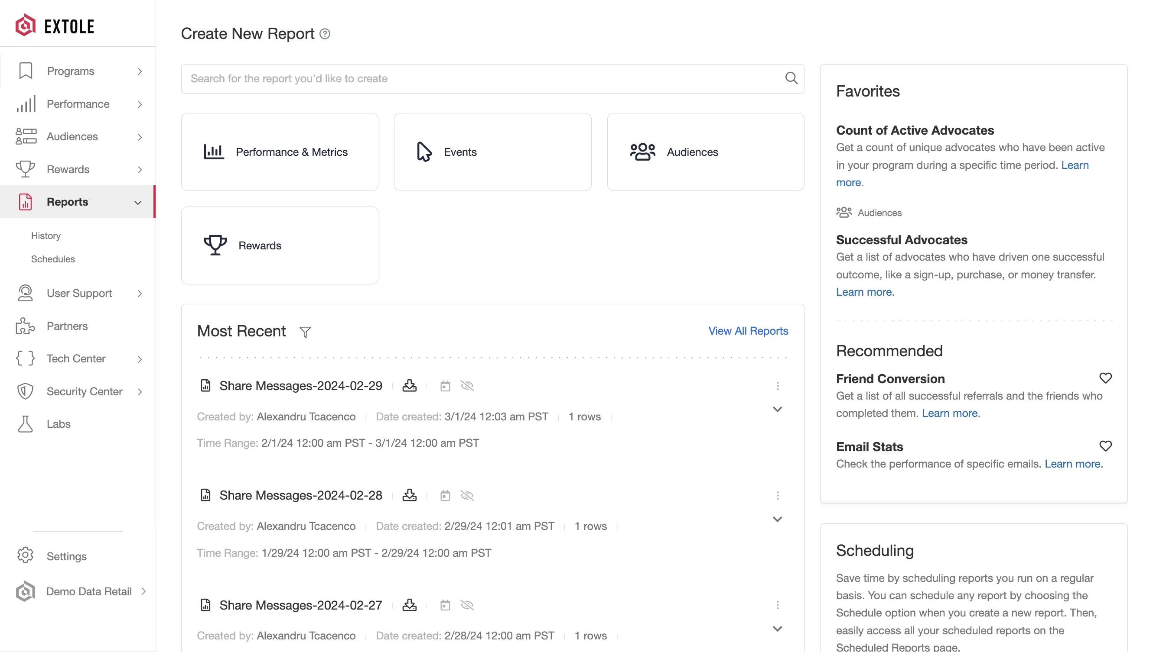Click the Share Messages-2024-02-28 file icon
The width and height of the screenshot is (1153, 652).
[205, 495]
